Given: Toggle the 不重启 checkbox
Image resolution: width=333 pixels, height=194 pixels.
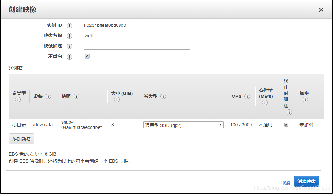Looking at the screenshot, I should pos(87,56).
